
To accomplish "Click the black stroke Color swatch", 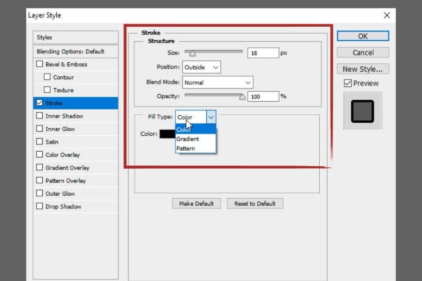I will 167,134.
